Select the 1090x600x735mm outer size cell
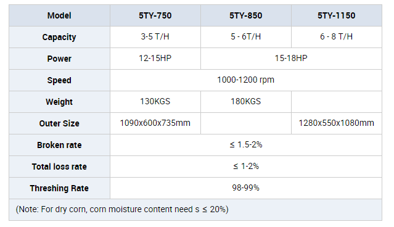Screen dimensions: 394x227 (x=155, y=124)
